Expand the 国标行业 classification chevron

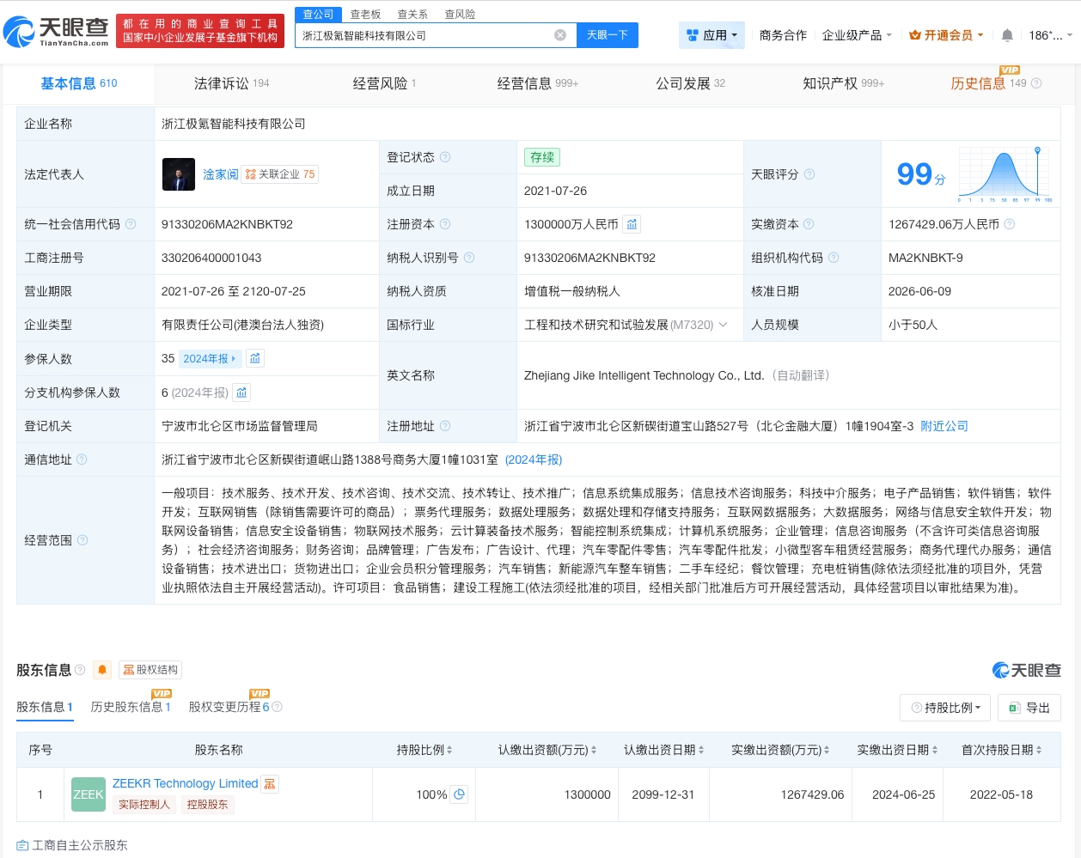723,325
